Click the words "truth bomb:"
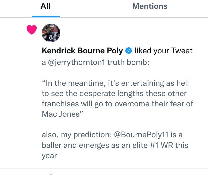 point(128,62)
